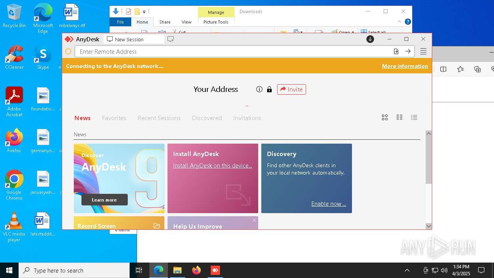Image resolution: width=494 pixels, height=278 pixels.
Task: Open Picture Tools tab in Explorer
Action: click(216, 22)
